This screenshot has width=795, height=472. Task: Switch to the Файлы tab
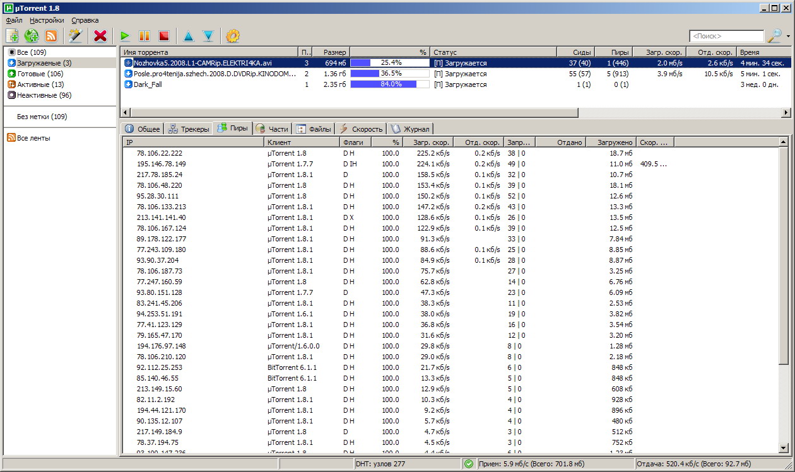[x=314, y=129]
